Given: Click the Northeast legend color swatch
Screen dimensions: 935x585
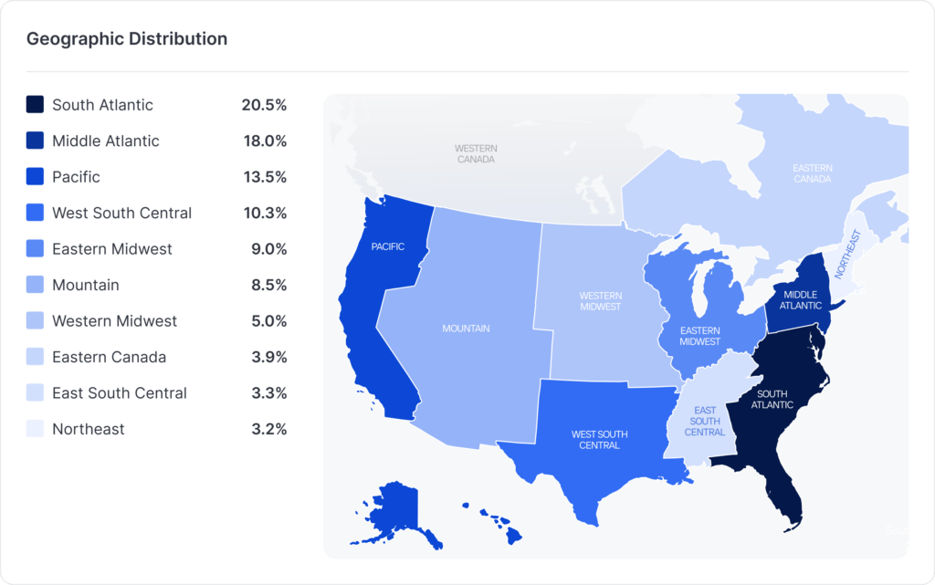Looking at the screenshot, I should pos(35,429).
